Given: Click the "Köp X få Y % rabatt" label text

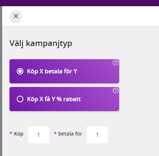Looking at the screenshot, I should click(54, 99).
